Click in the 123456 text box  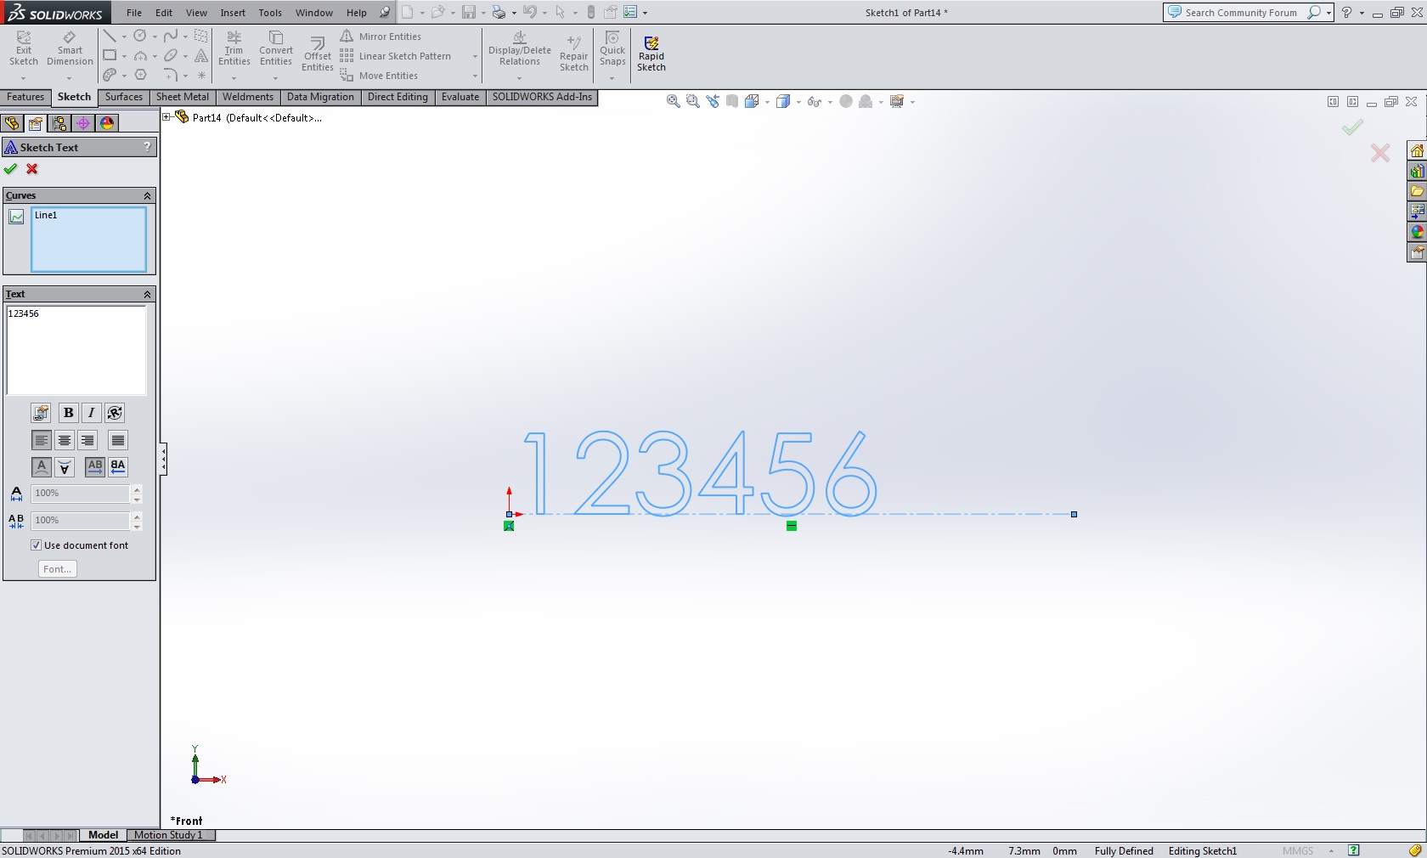click(x=76, y=350)
